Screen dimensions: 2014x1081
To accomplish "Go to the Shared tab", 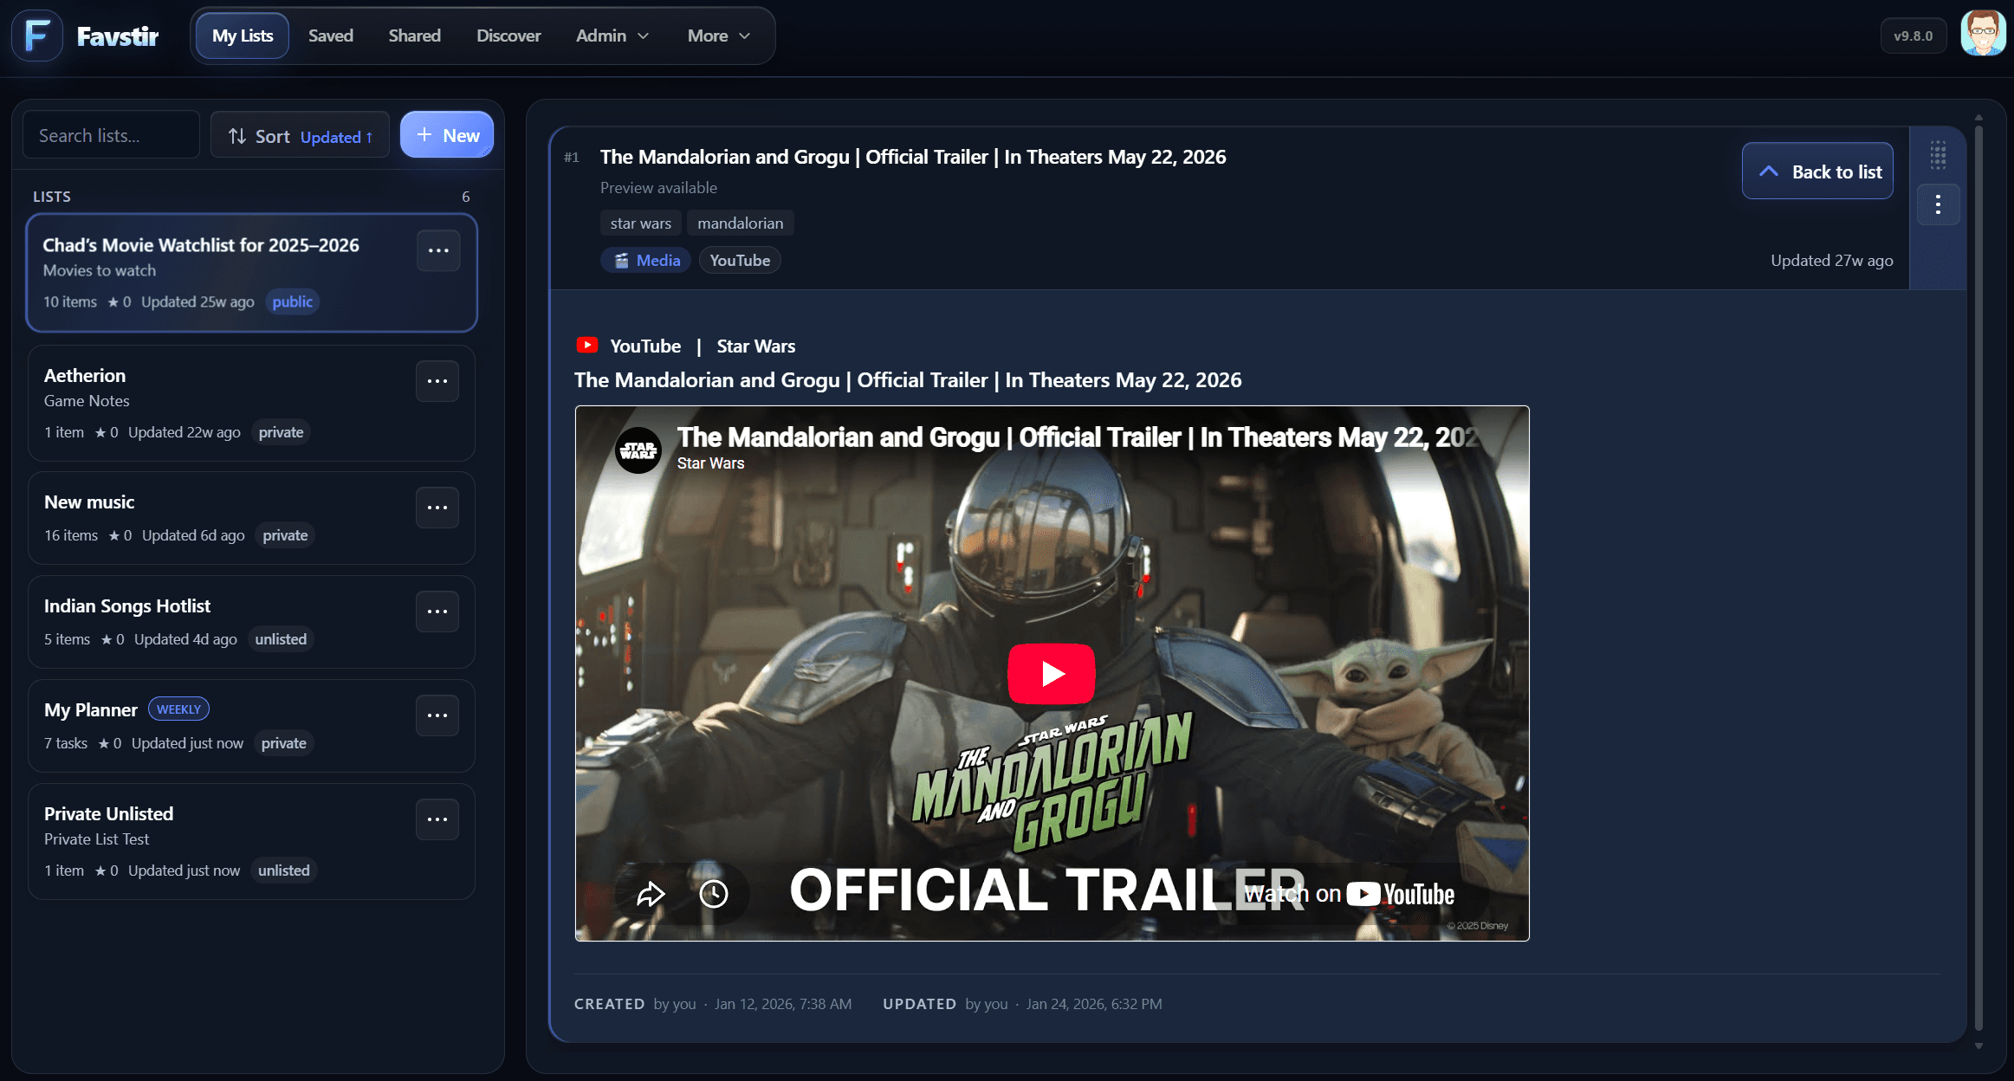I will tap(415, 36).
